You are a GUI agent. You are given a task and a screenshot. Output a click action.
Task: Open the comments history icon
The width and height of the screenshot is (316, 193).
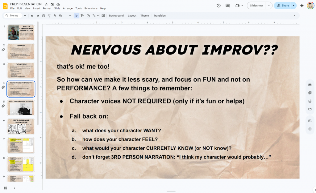coord(228,6)
